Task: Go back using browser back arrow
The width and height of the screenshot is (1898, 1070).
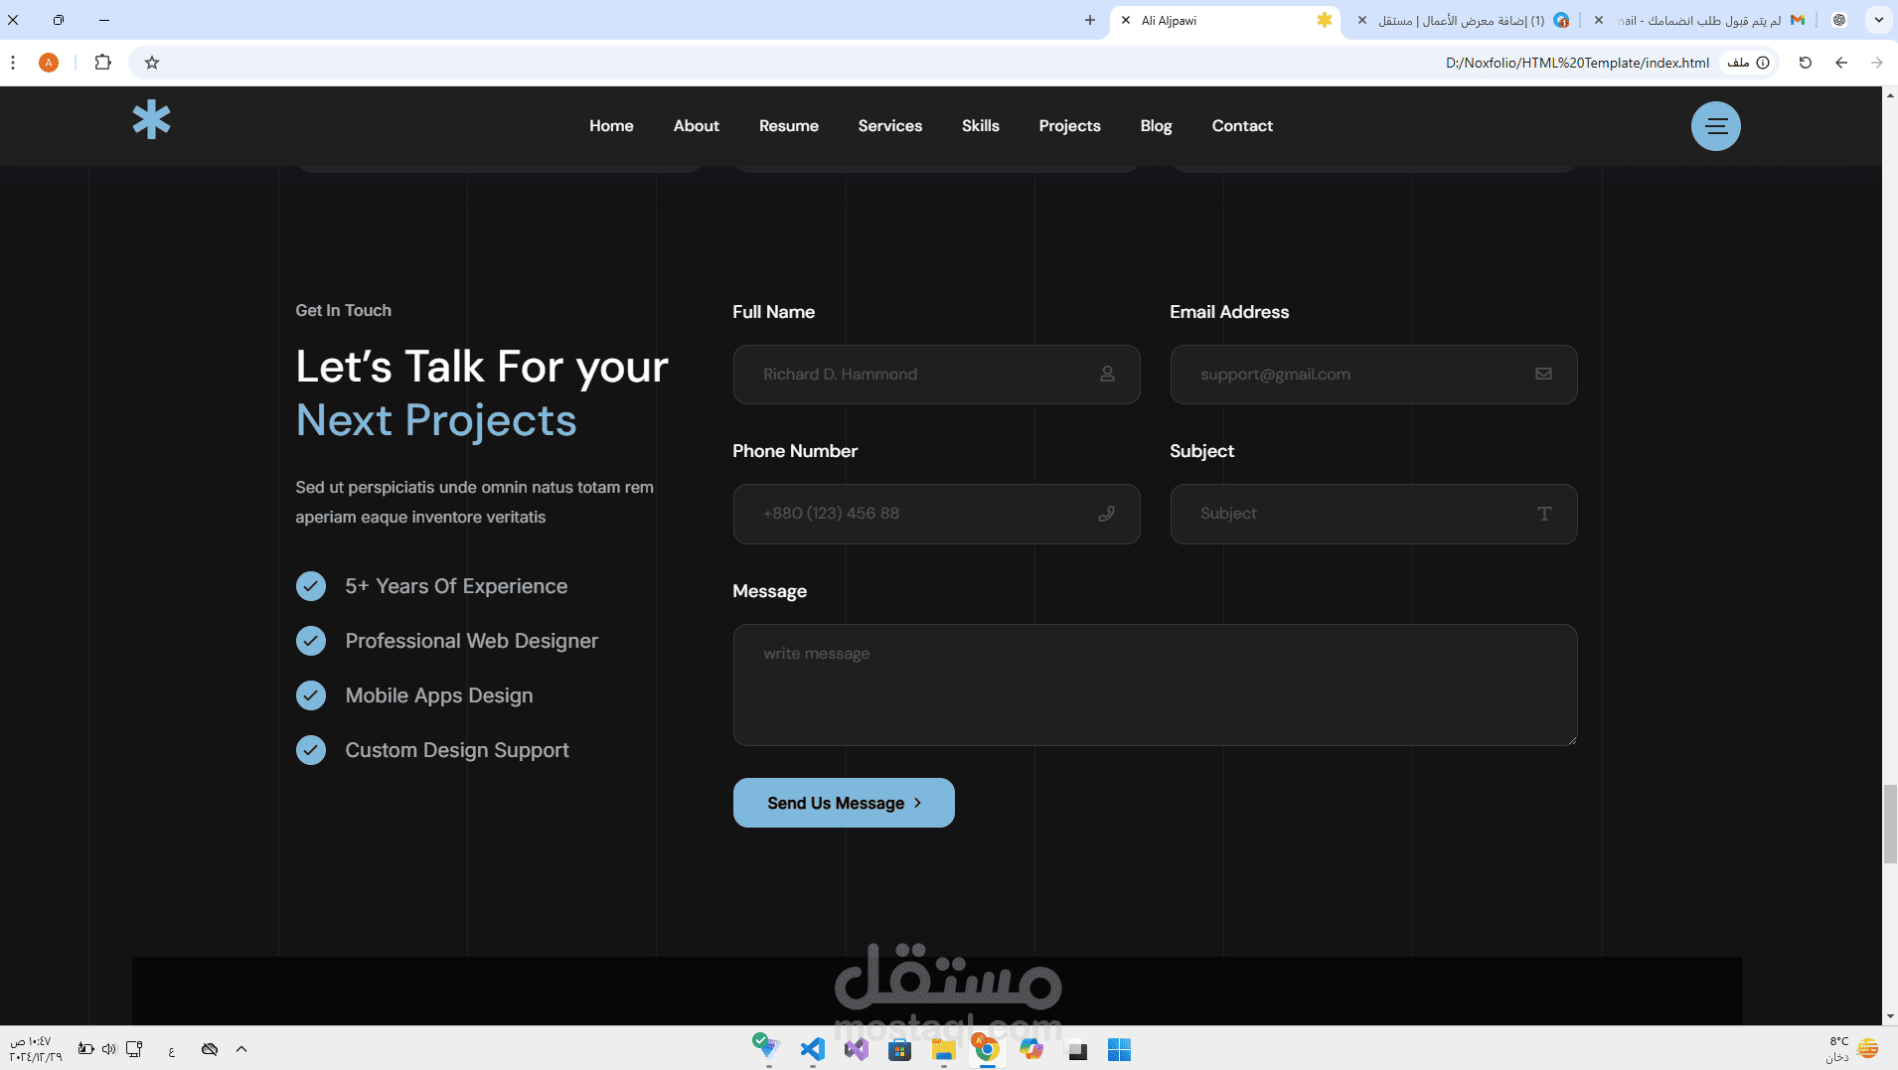Action: (1841, 63)
